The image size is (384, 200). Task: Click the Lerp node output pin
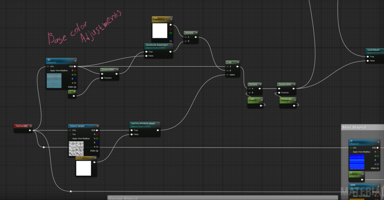pos(237,67)
